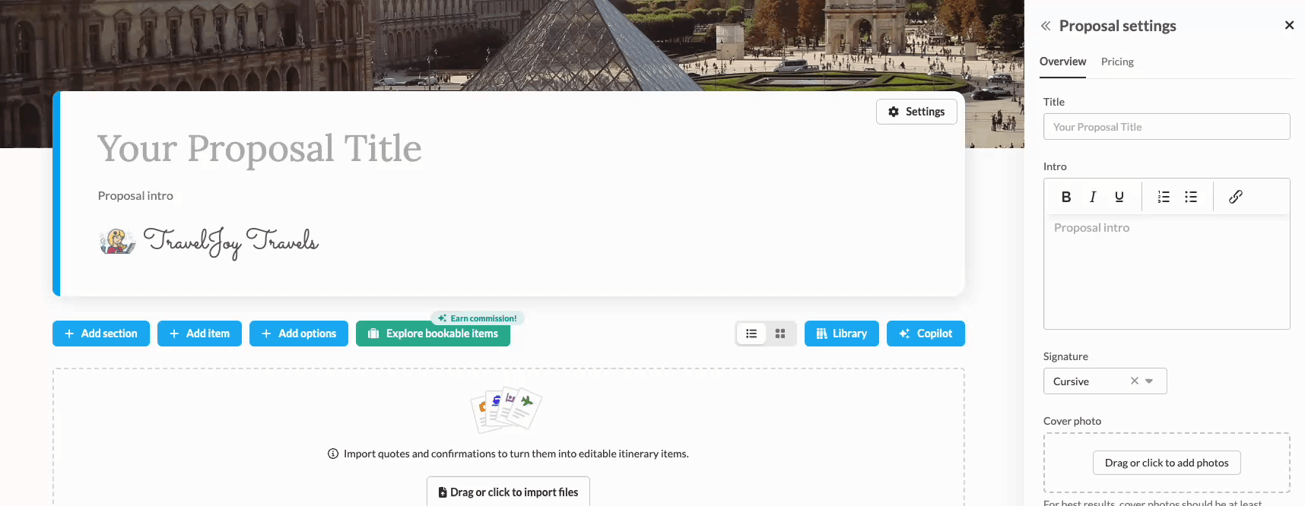Click Drag or click to add photos
Viewport: 1305px width, 506px height.
click(1167, 463)
